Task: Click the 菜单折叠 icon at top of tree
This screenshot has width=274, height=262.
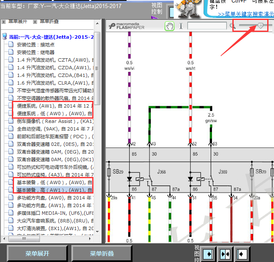Action: [x=35, y=22]
